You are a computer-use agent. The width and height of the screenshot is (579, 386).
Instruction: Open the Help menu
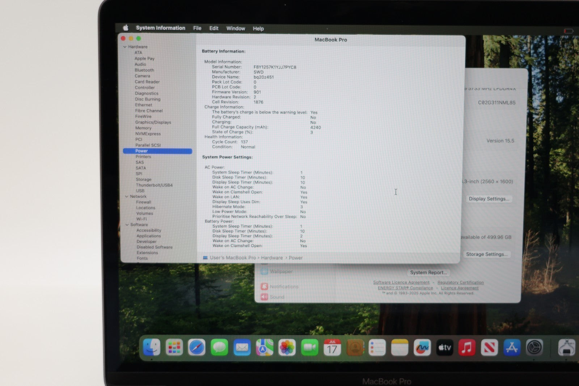pyautogui.click(x=258, y=29)
